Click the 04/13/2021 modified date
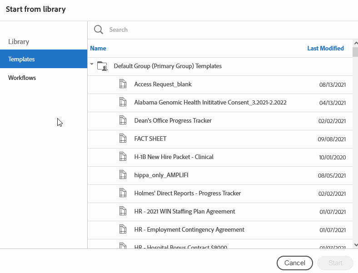 pyautogui.click(x=333, y=103)
